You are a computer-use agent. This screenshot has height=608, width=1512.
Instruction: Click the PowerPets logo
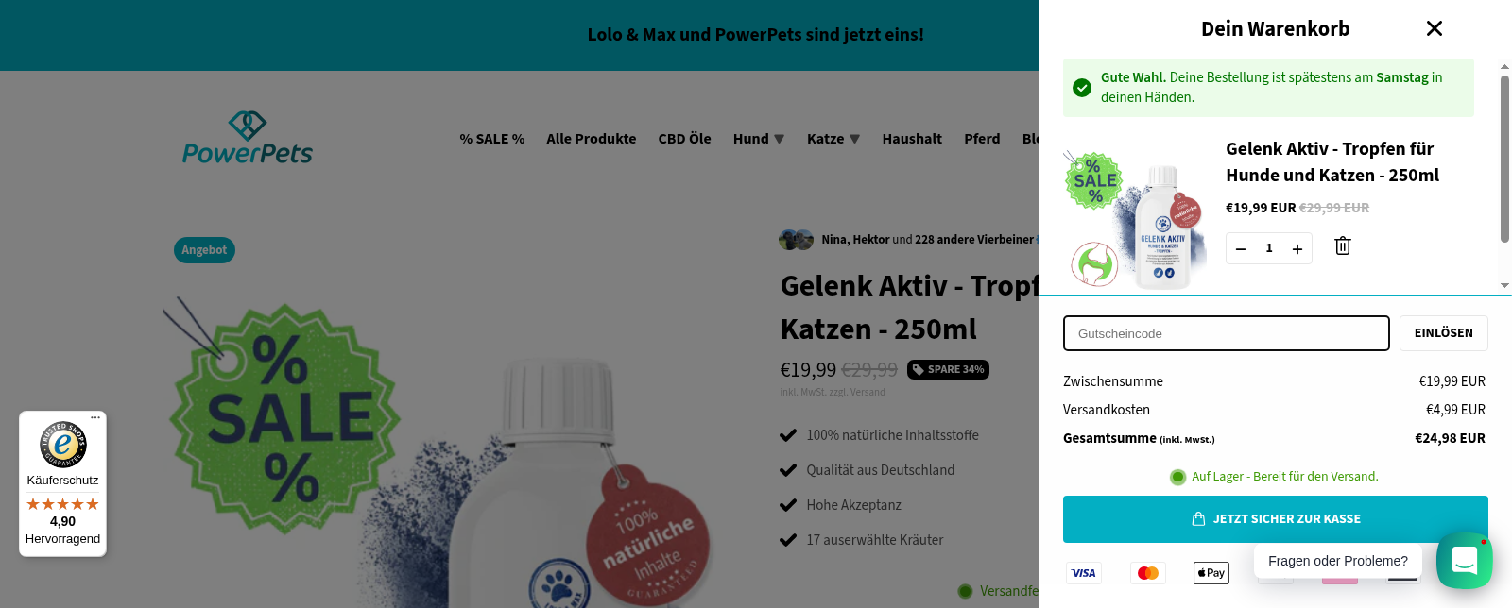[x=248, y=138]
